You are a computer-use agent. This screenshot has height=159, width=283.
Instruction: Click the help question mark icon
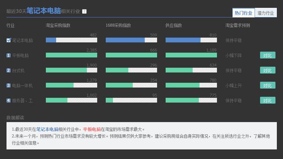click(x=84, y=11)
